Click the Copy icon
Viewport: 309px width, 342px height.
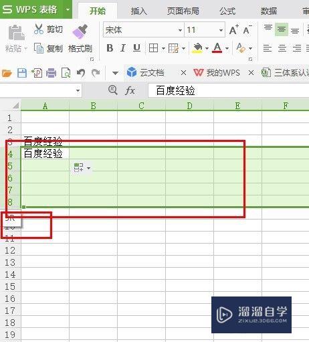point(39,48)
